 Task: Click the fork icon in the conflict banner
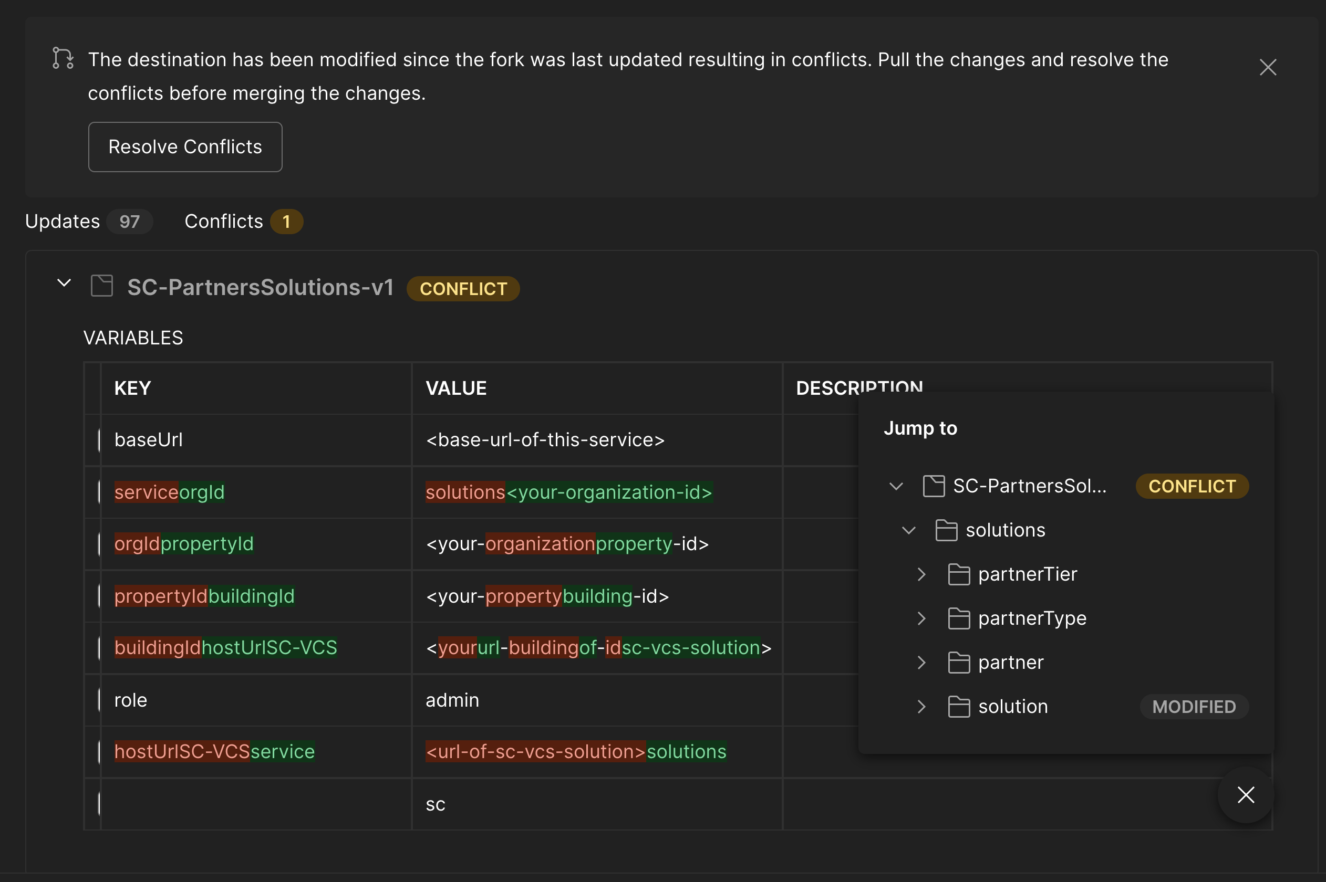coord(62,58)
